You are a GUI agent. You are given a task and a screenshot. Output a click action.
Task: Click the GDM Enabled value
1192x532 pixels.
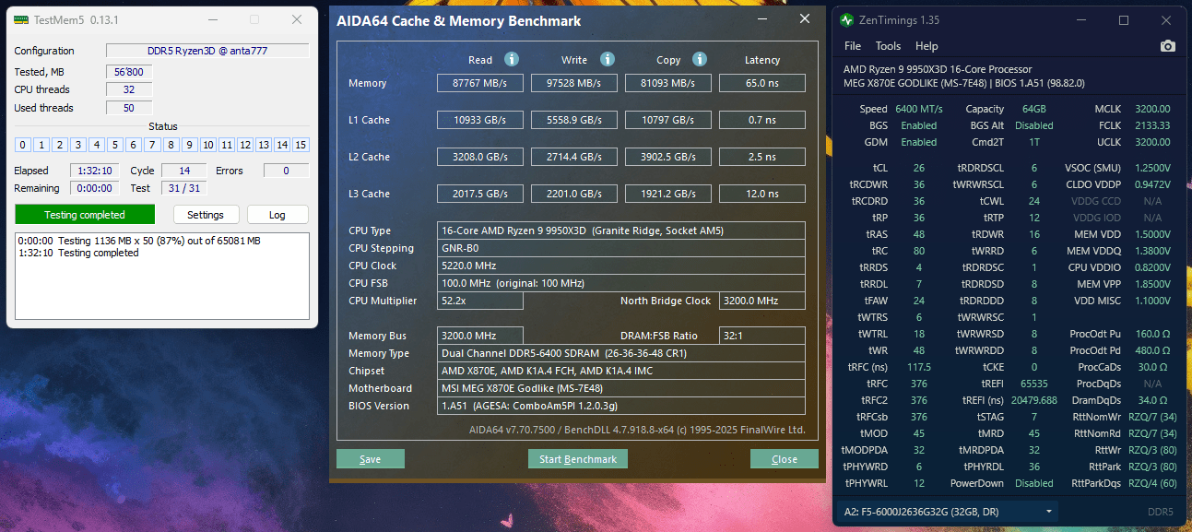tap(918, 142)
